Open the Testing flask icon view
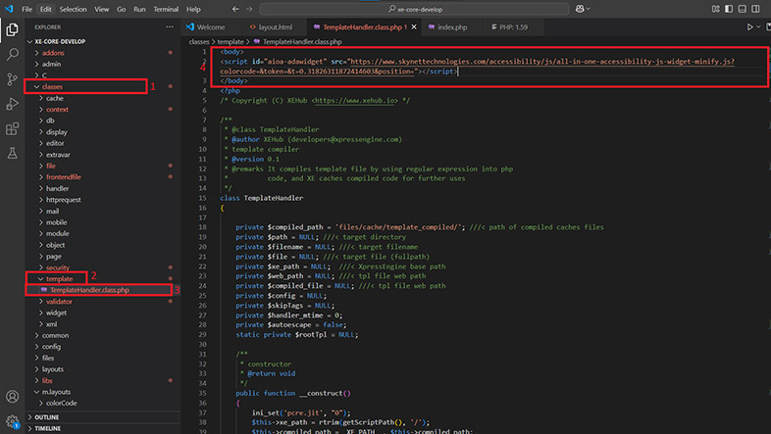This screenshot has height=434, width=771. [13, 153]
